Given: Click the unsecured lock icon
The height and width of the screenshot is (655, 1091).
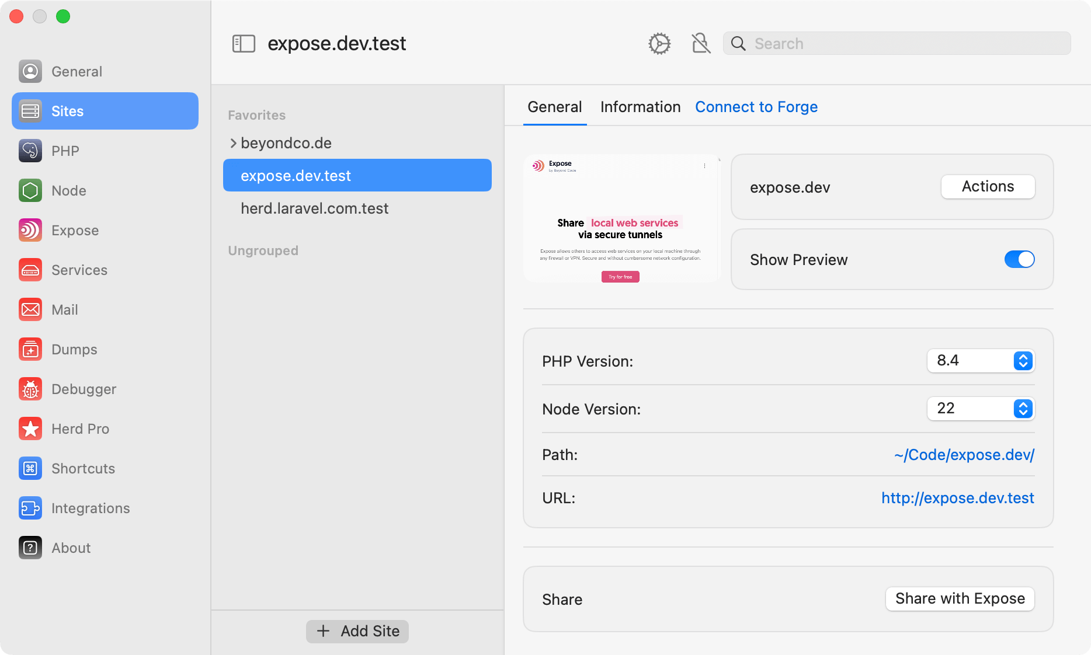Looking at the screenshot, I should [701, 43].
